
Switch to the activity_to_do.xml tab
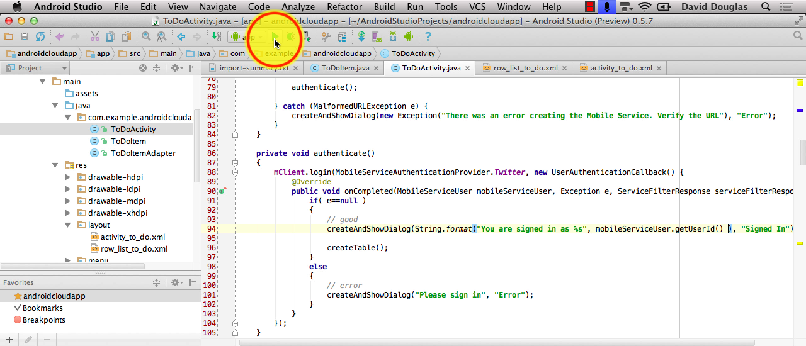621,68
